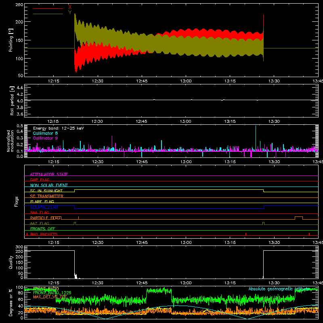Click the olive flag label below PARTICLE_FLAG
Image resolution: width=323 pixels, height=323 pixels.
(x=40, y=223)
